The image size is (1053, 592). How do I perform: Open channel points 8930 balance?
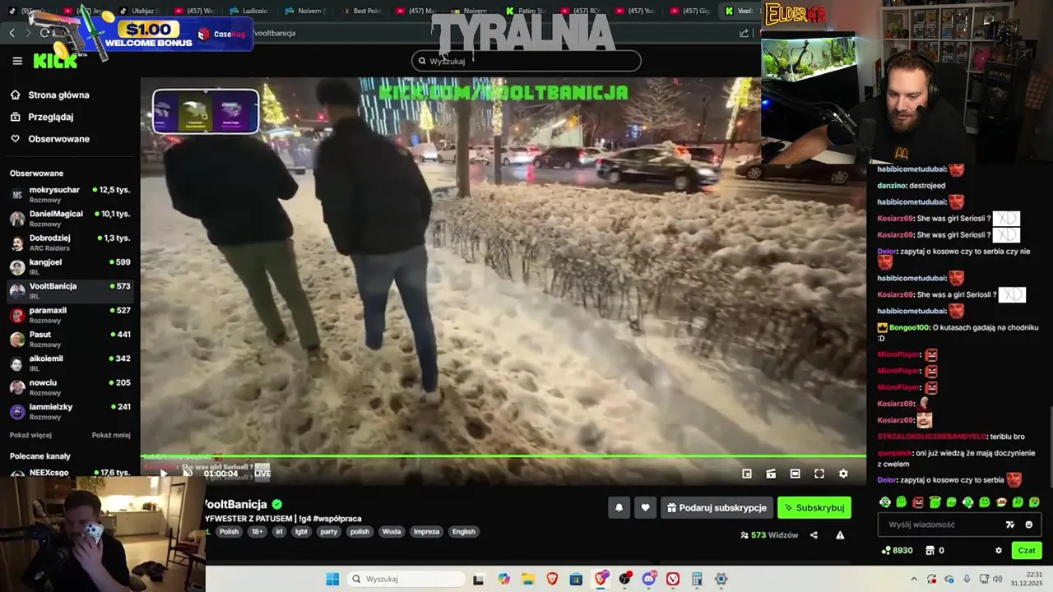tap(897, 550)
